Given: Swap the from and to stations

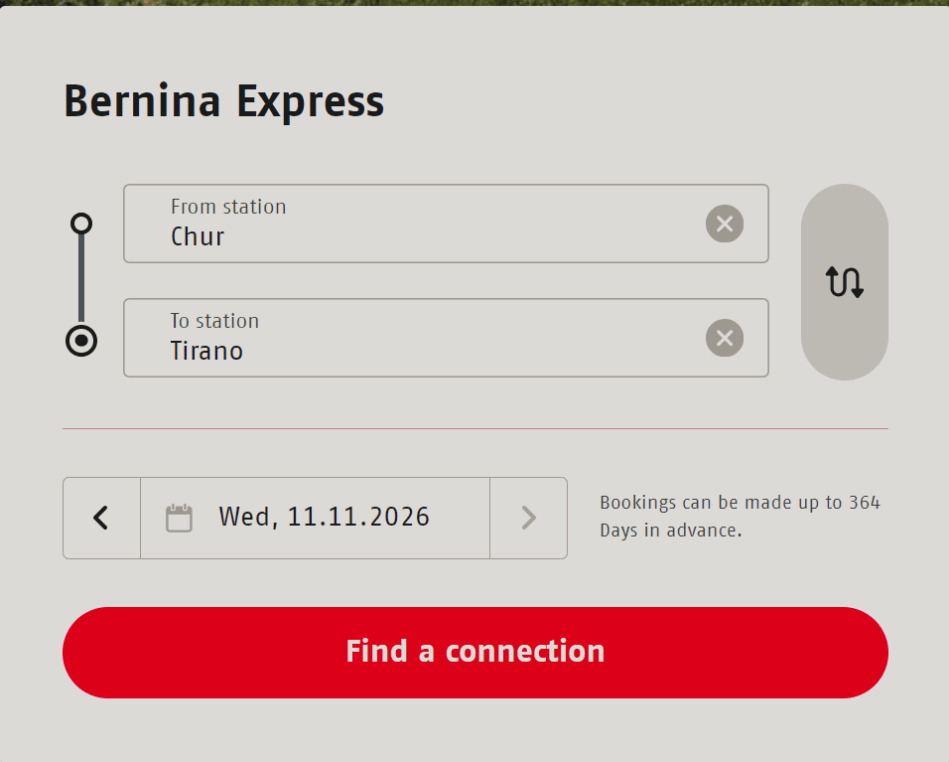Looking at the screenshot, I should point(844,282).
